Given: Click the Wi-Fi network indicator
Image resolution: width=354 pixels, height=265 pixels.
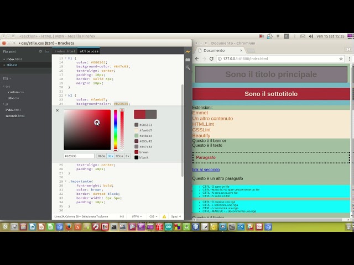Looking at the screenshot, I should pyautogui.click(x=278, y=36).
